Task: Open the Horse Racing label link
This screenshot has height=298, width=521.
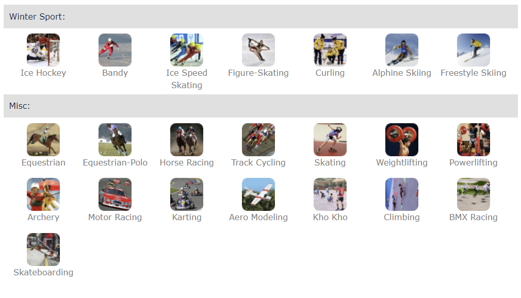Action: click(187, 162)
